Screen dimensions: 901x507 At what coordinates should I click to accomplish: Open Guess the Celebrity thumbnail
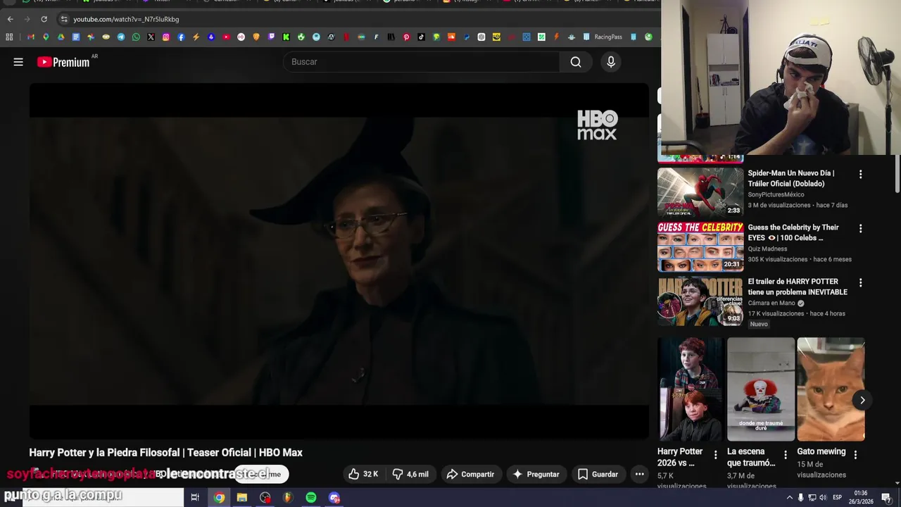[700, 246]
